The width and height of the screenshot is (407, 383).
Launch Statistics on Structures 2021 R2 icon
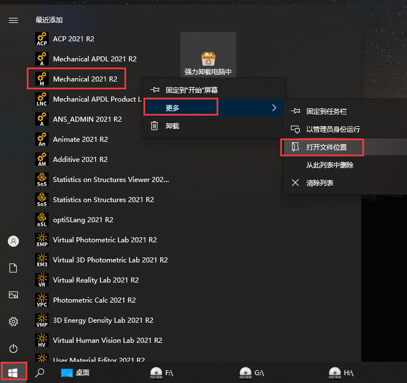[42, 199]
